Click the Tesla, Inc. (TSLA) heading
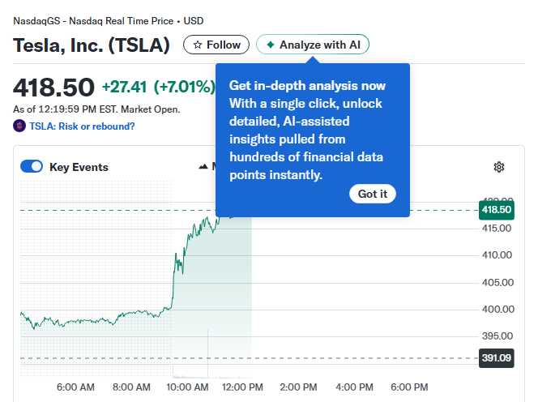 click(92, 45)
